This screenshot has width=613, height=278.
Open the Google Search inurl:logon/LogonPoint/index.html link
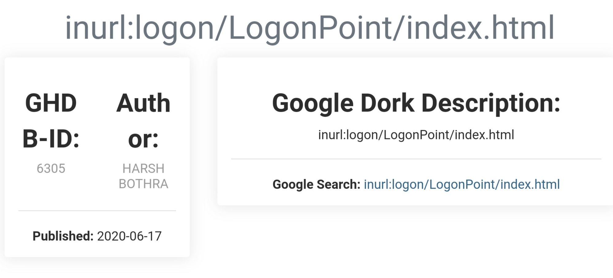462,185
